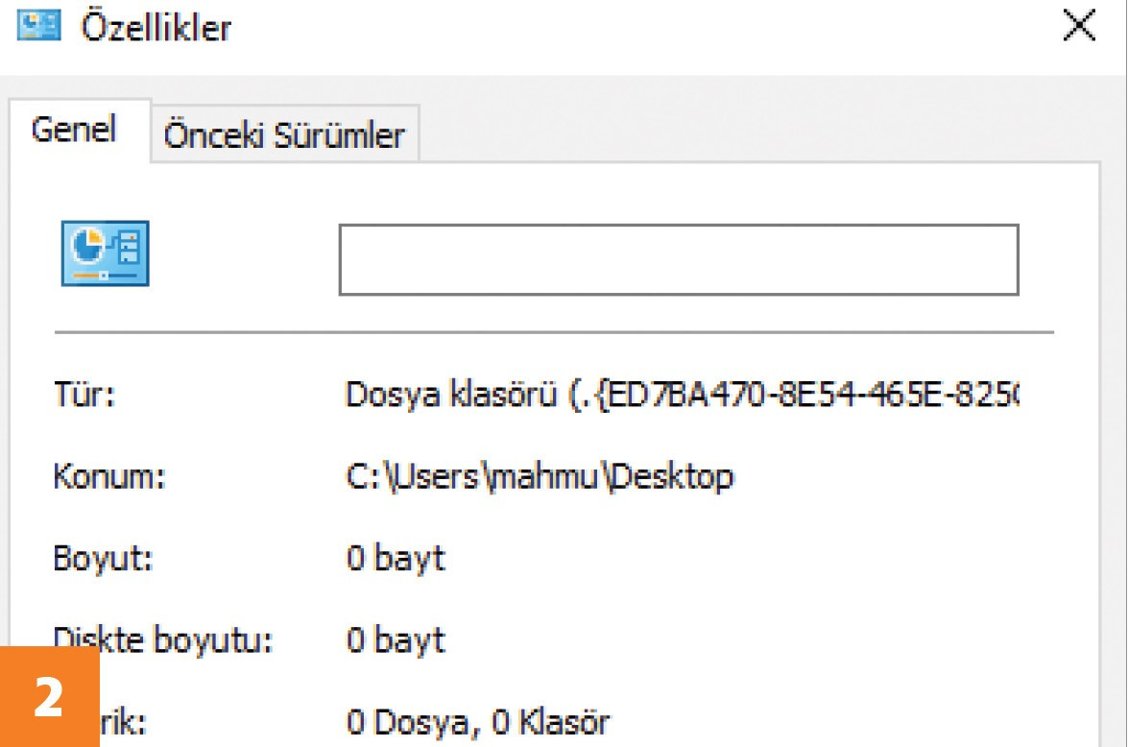Close the Özellikler dialog
The width and height of the screenshot is (1128, 747).
[1079, 26]
